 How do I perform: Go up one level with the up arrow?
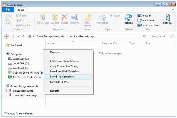23,37
